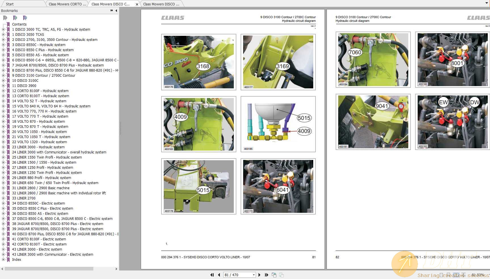The image size is (490, 279).
Task: Go to the previous page
Action: 219,275
